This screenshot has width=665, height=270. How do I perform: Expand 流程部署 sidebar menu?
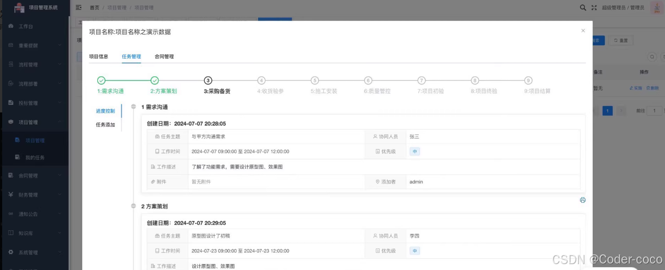34,84
